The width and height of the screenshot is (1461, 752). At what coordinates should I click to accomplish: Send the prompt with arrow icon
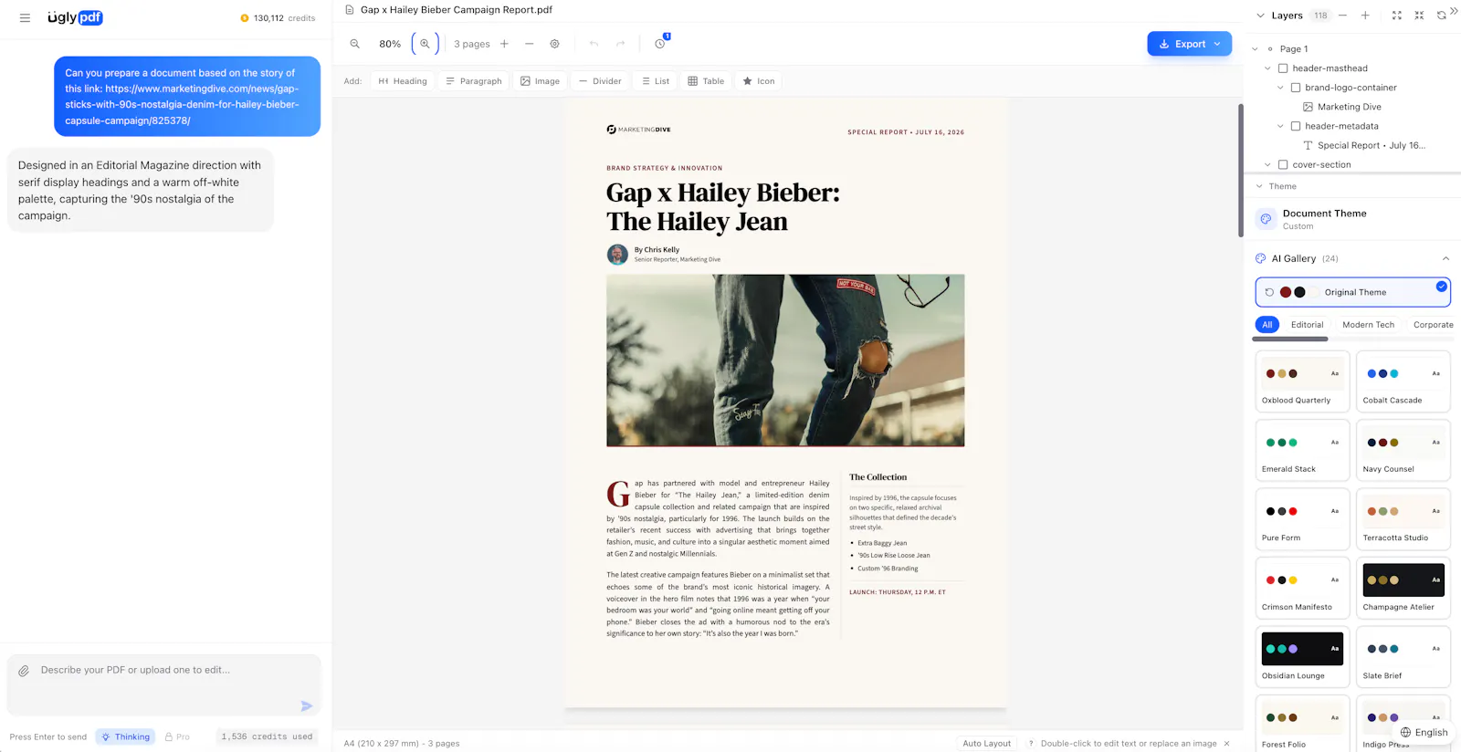[x=307, y=706]
